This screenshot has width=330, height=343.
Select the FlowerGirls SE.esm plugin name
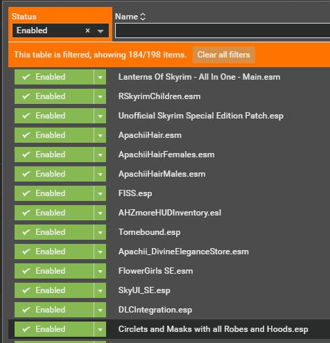pyautogui.click(x=155, y=271)
